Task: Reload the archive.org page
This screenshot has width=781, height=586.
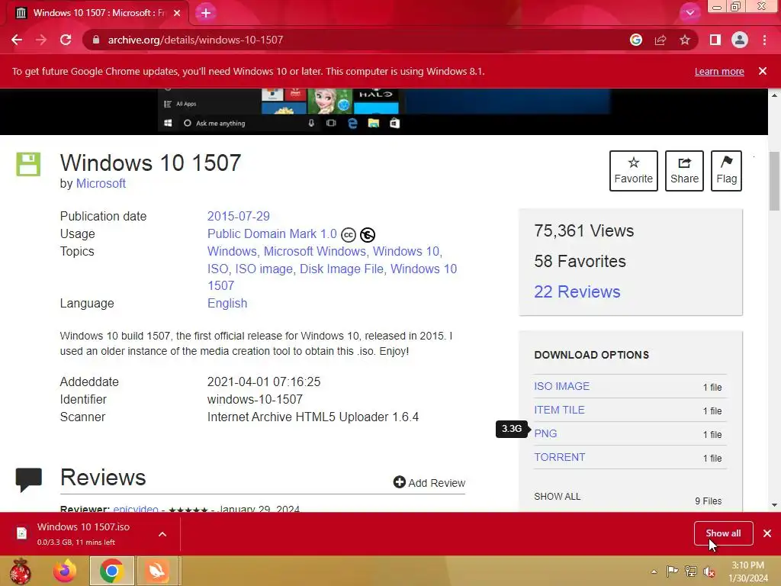Action: pyautogui.click(x=66, y=40)
